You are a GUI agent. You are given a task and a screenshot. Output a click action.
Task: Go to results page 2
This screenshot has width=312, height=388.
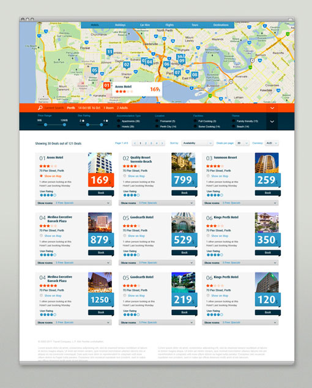tap(146, 143)
